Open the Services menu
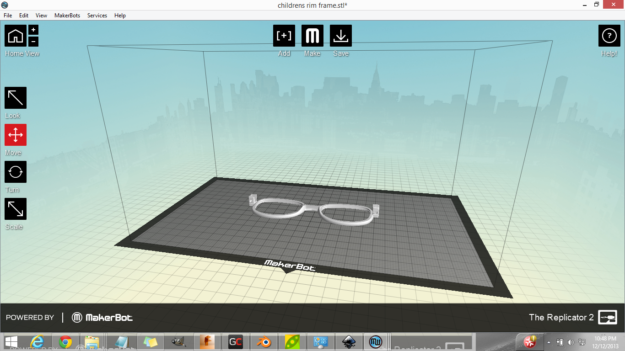Viewport: 625px width, 351px height. click(x=97, y=15)
